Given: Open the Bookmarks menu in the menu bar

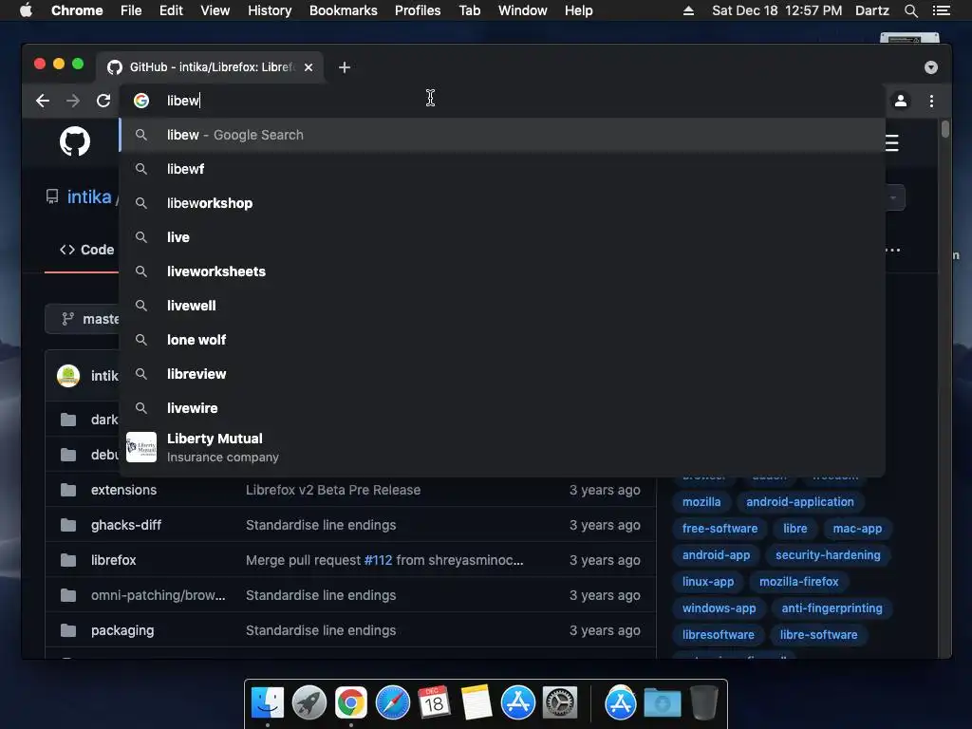Looking at the screenshot, I should point(343,10).
